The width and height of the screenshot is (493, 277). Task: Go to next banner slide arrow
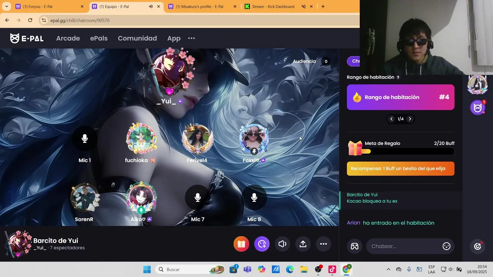(410, 119)
